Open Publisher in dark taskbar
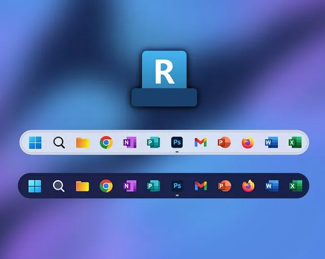 tap(154, 186)
